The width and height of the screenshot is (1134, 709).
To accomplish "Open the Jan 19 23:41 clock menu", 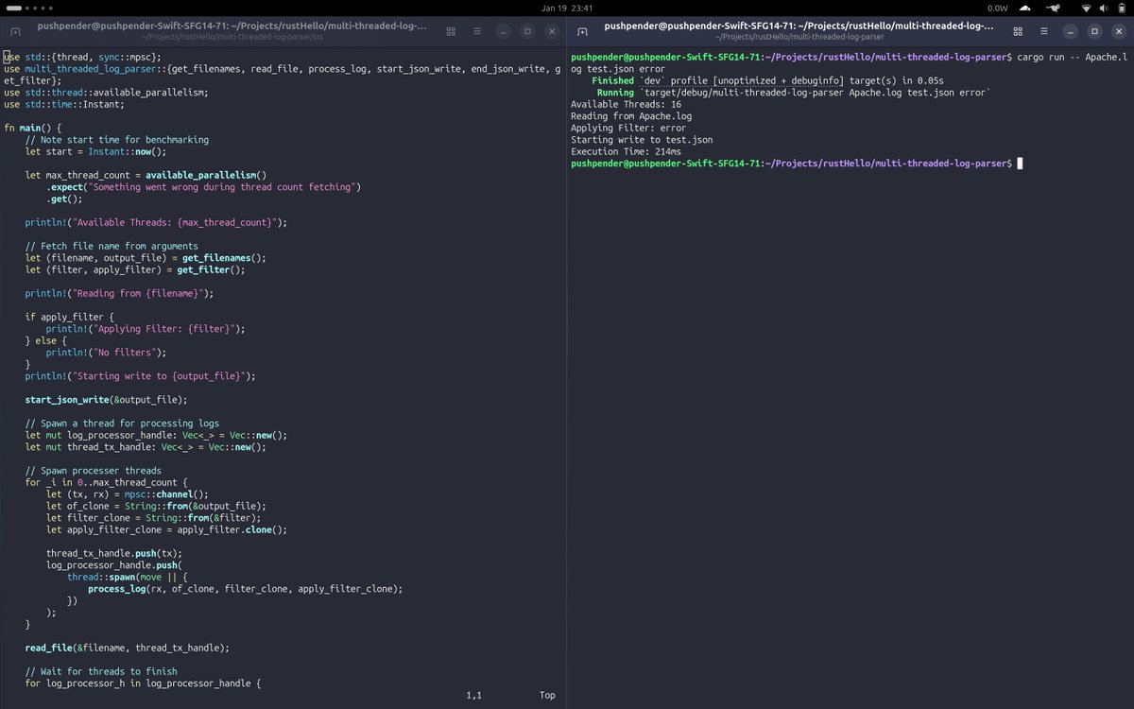I will click(x=567, y=8).
